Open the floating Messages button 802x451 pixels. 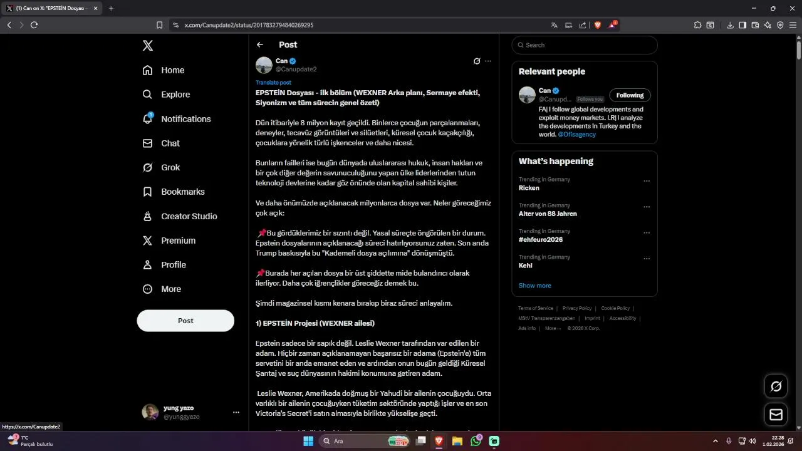pos(776,415)
